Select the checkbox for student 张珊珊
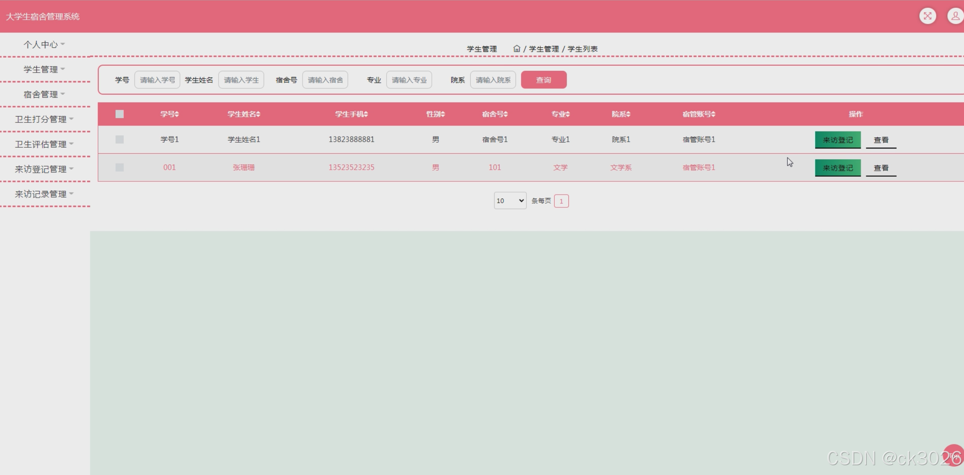Viewport: 964px width, 475px height. 119,167
